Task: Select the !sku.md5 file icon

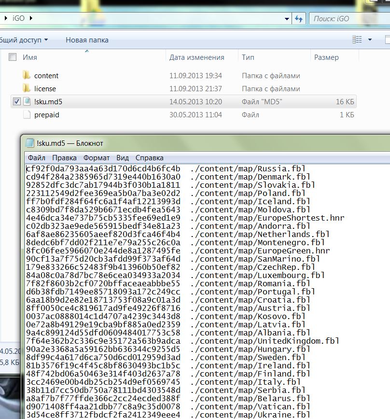Action: tap(27, 101)
